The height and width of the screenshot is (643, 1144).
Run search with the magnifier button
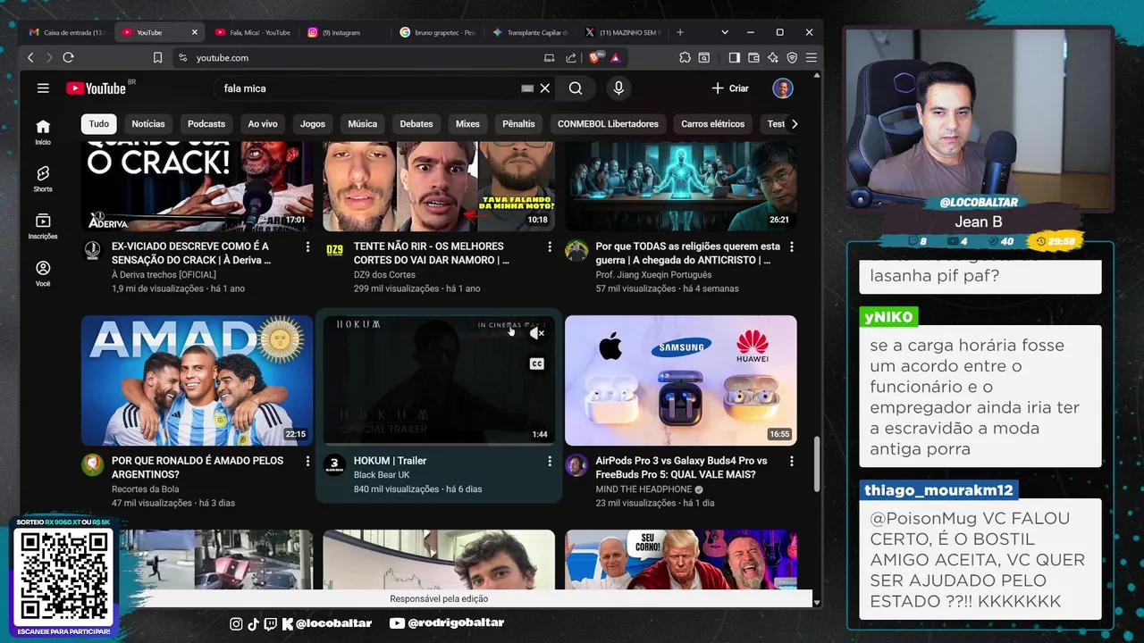[576, 88]
